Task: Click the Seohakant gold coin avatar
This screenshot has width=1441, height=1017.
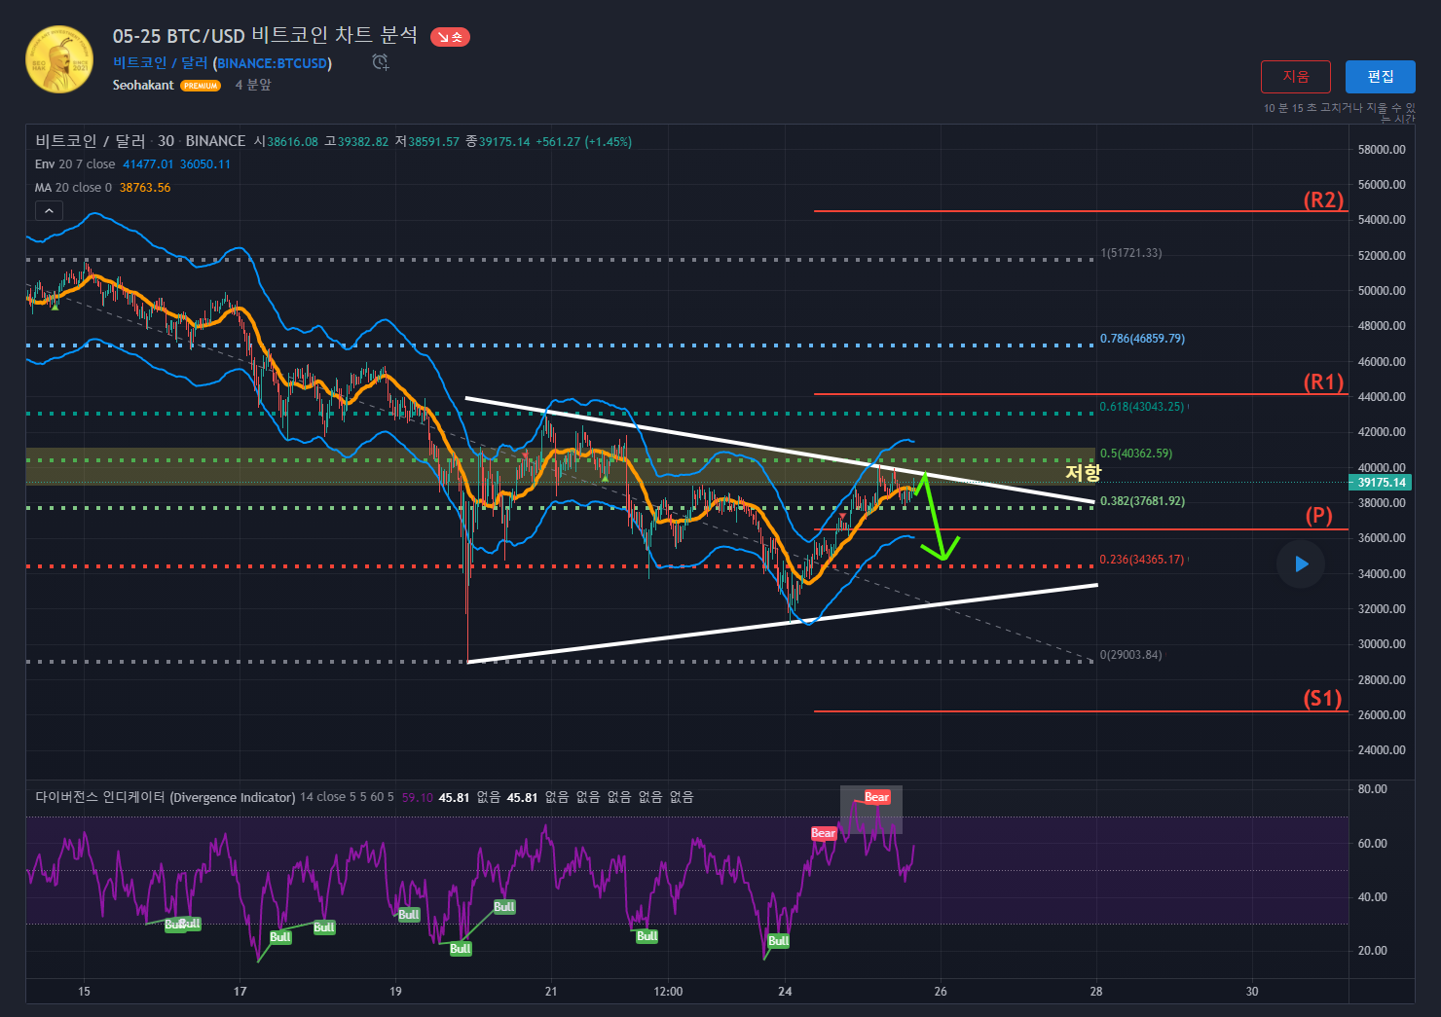Action: tap(59, 60)
